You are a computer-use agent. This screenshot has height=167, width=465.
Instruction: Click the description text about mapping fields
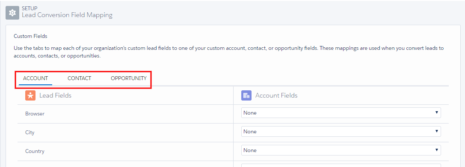tap(228, 52)
